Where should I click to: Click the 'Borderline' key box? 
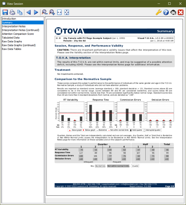click(100, 166)
